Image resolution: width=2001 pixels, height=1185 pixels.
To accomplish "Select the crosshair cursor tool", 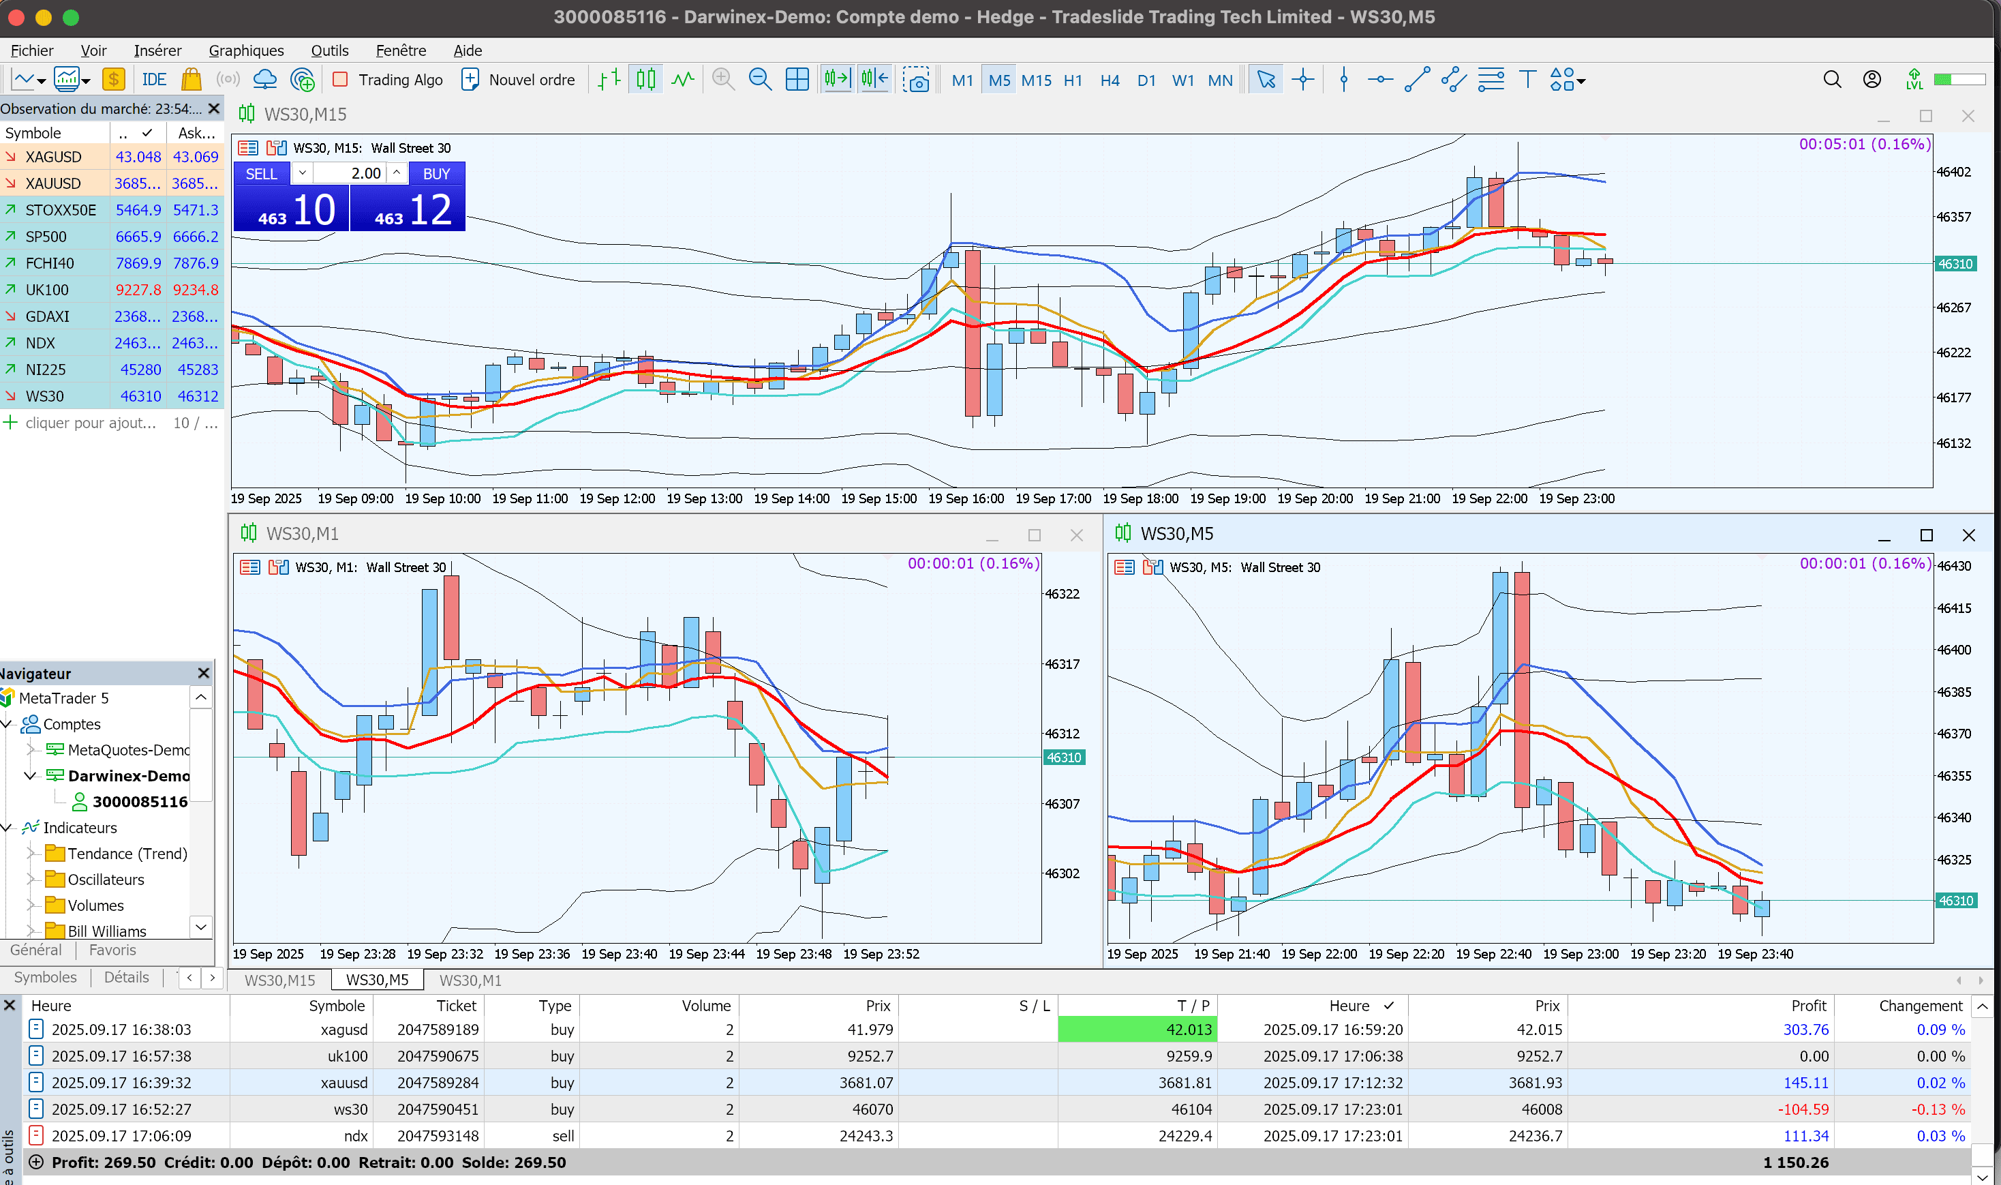I will point(1302,80).
